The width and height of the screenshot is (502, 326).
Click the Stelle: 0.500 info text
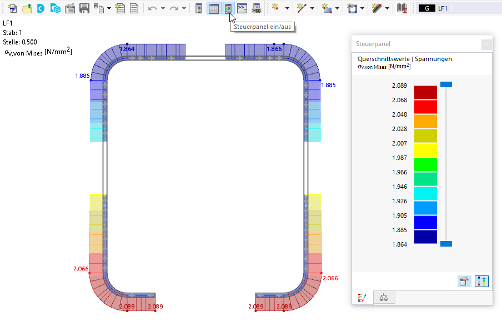[20, 42]
